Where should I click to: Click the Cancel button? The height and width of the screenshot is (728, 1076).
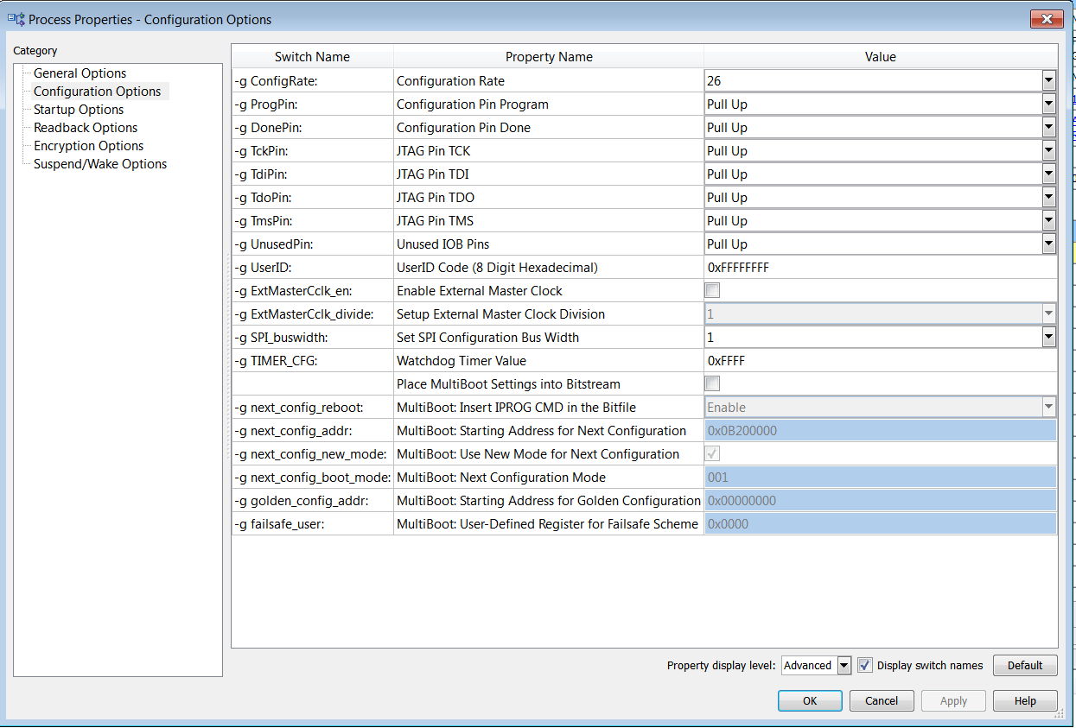coord(882,700)
